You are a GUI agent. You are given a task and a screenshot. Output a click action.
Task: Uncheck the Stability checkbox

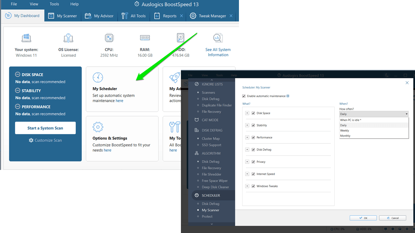click(x=253, y=125)
